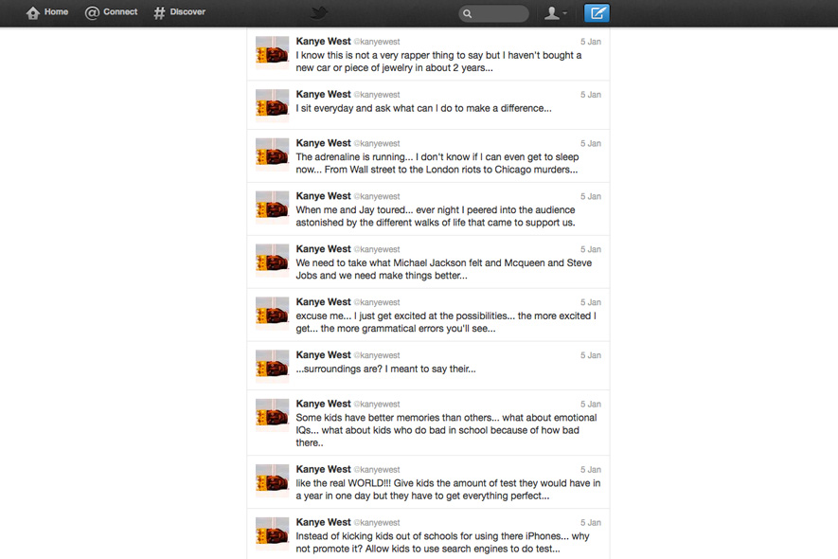Click the profile person icon
The width and height of the screenshot is (838, 559).
551,13
